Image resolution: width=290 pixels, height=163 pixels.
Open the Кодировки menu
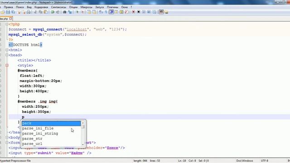coord(41,7)
